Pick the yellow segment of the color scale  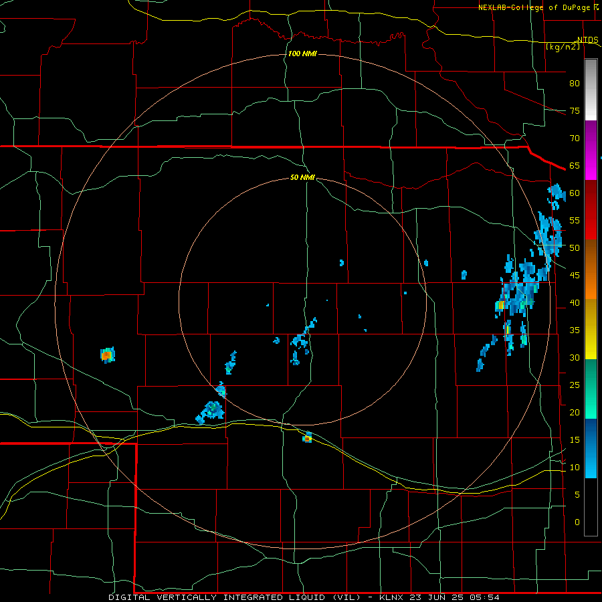point(591,329)
